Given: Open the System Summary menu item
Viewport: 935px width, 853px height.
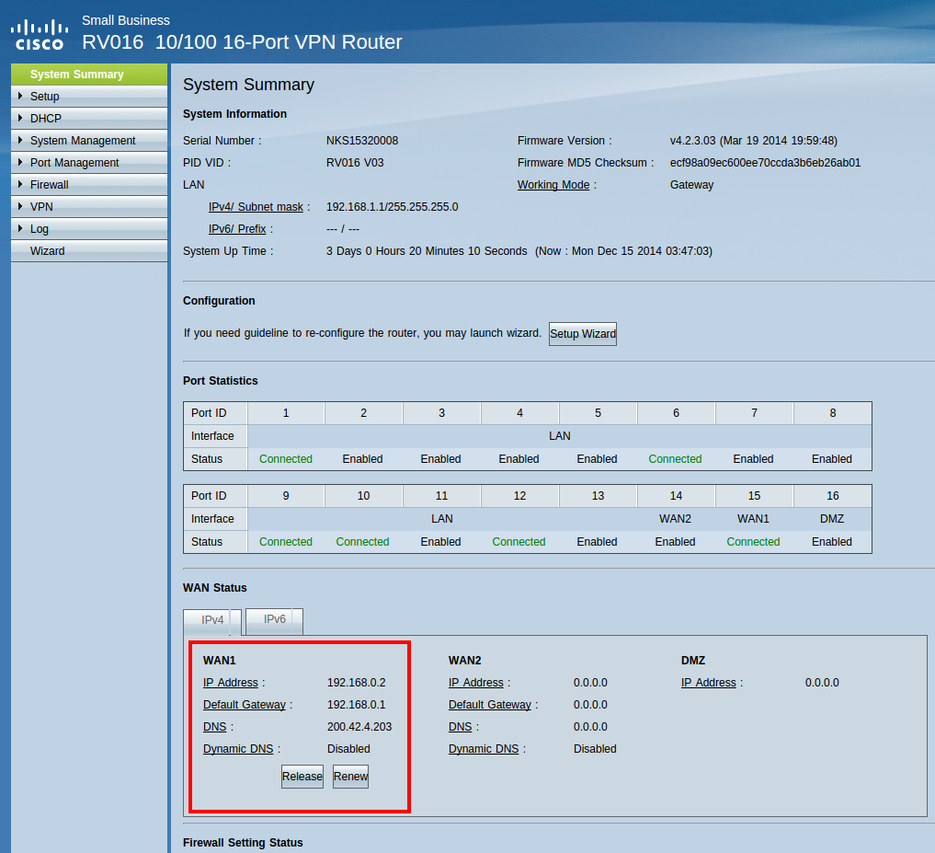Looking at the screenshot, I should 89,74.
